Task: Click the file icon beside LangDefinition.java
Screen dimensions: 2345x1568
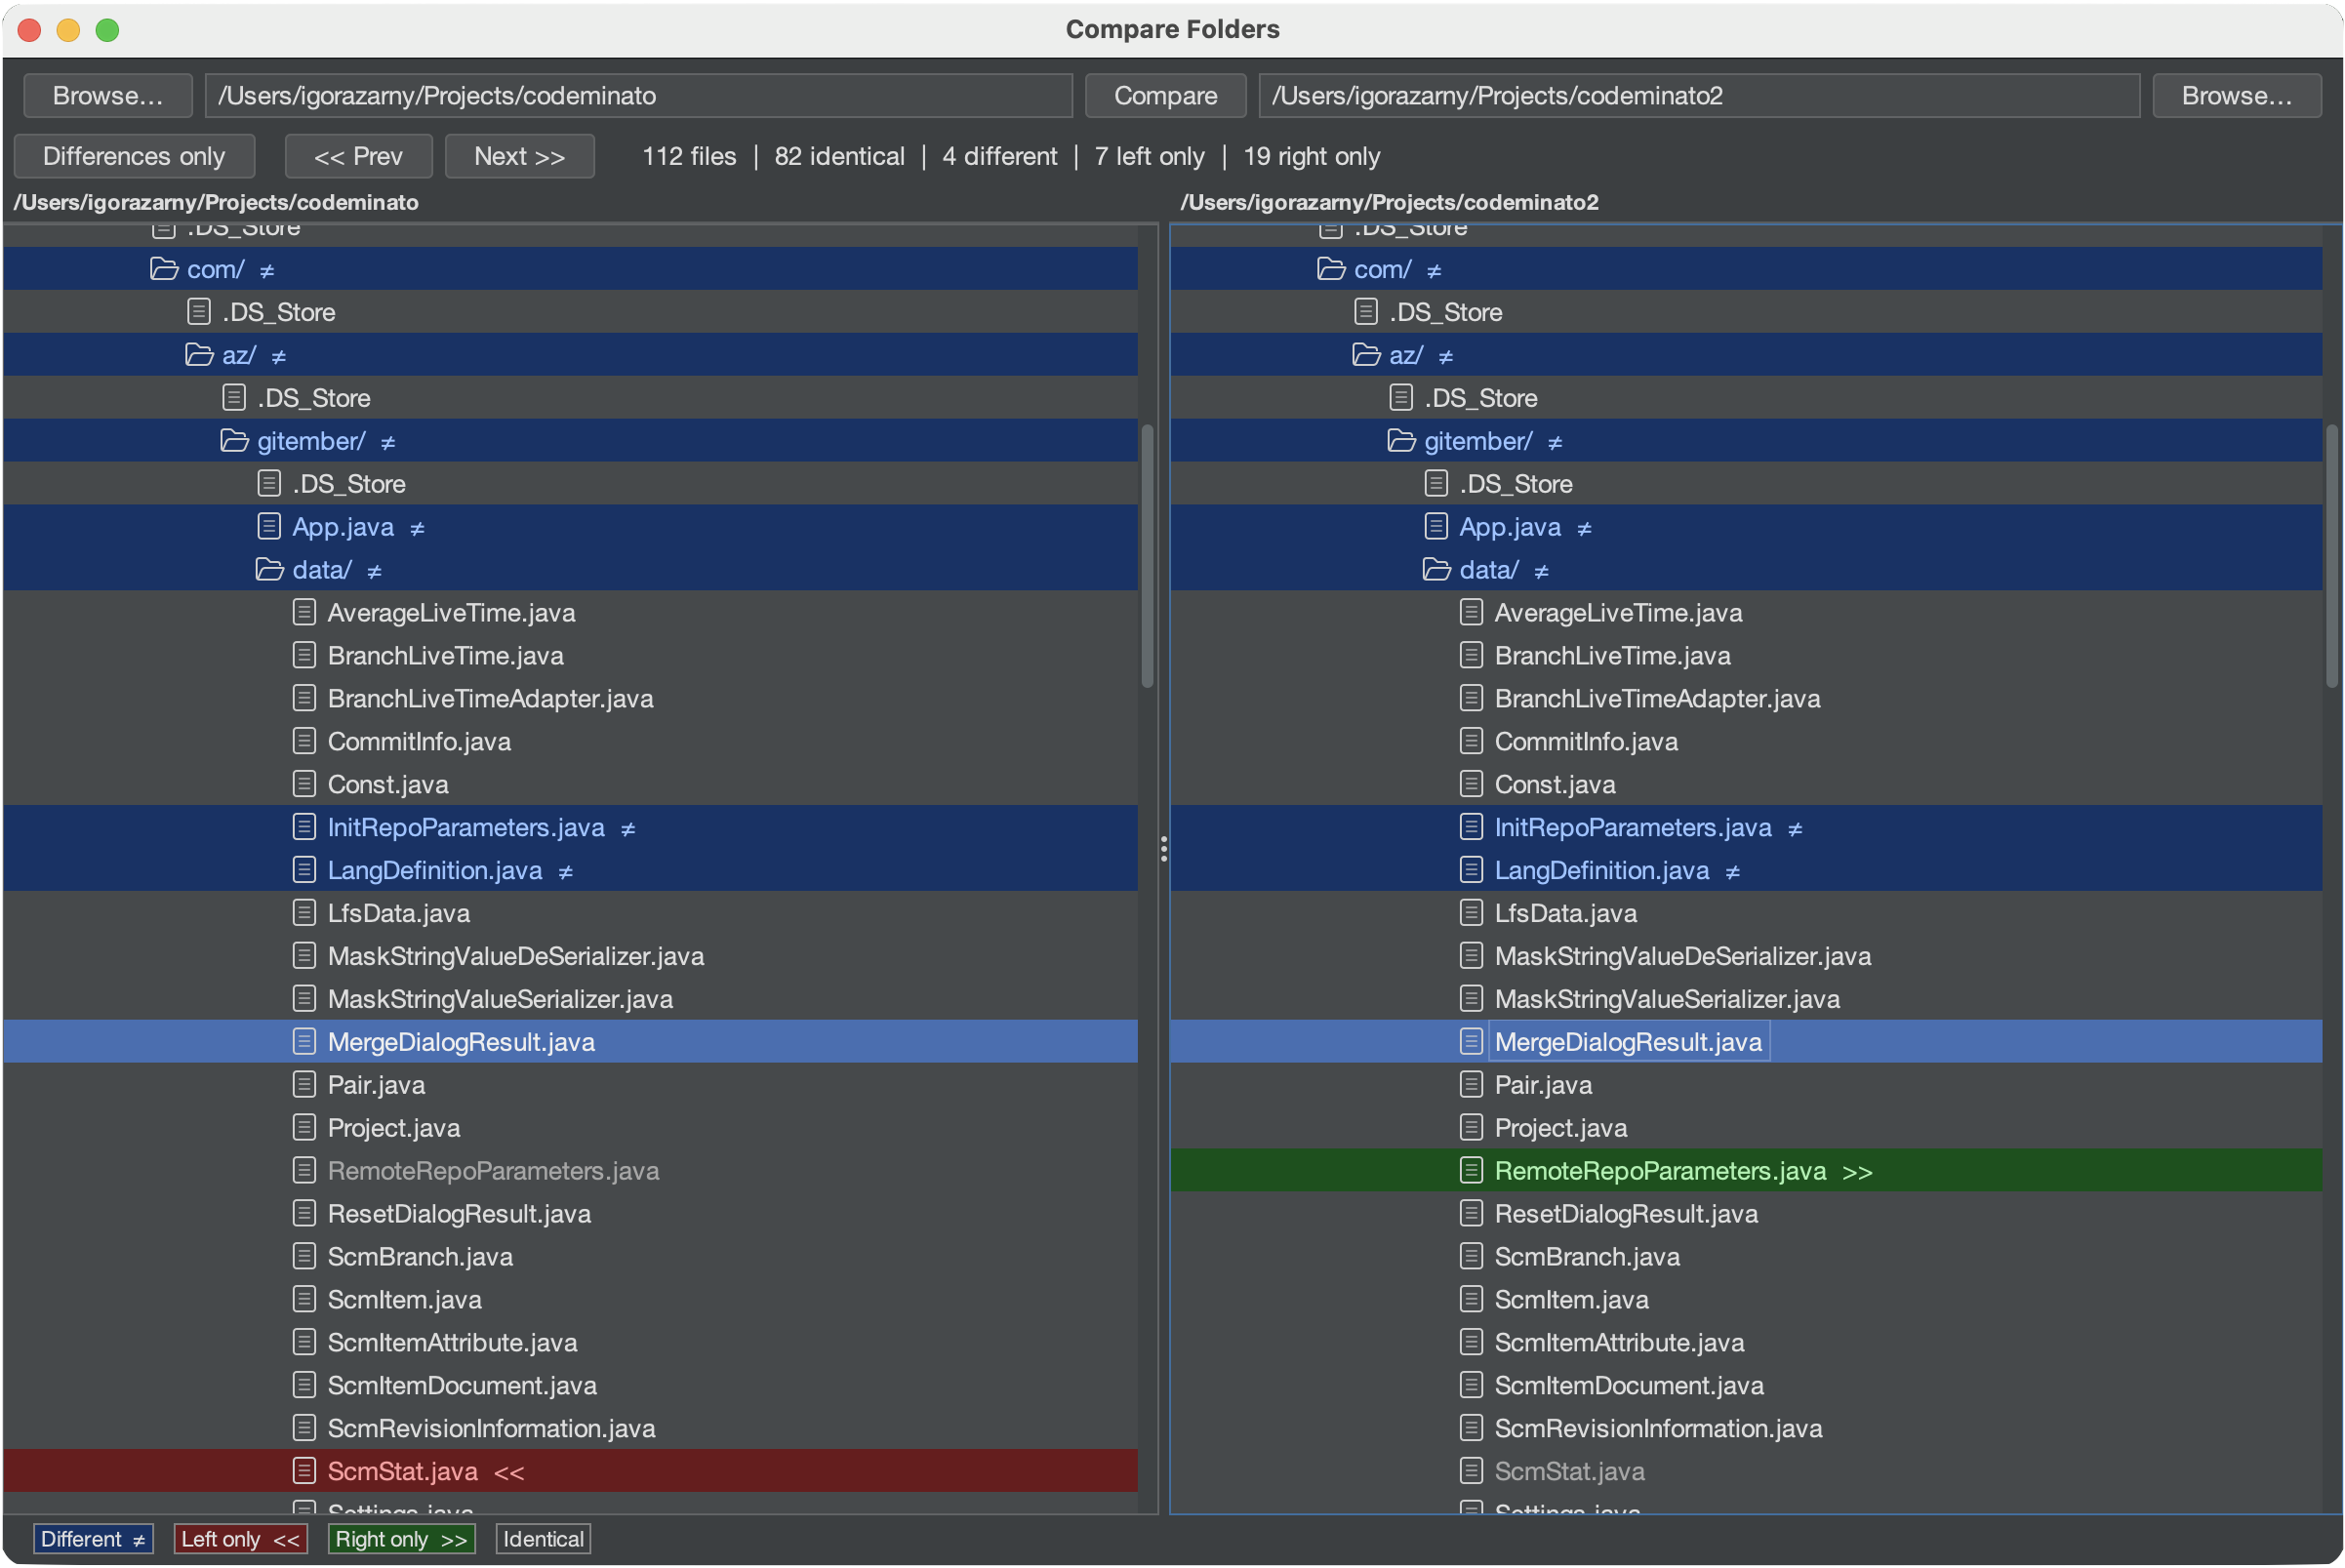Action: point(304,869)
